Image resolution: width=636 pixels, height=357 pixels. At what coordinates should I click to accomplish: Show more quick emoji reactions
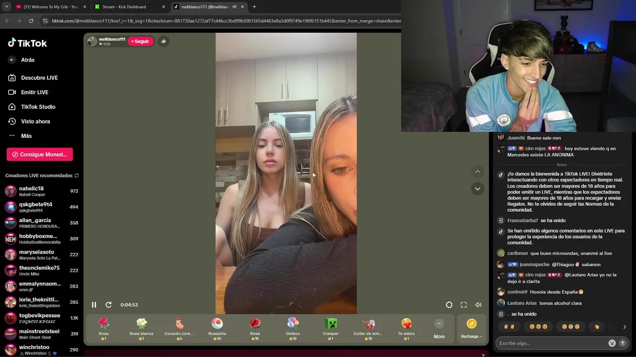pos(625,327)
